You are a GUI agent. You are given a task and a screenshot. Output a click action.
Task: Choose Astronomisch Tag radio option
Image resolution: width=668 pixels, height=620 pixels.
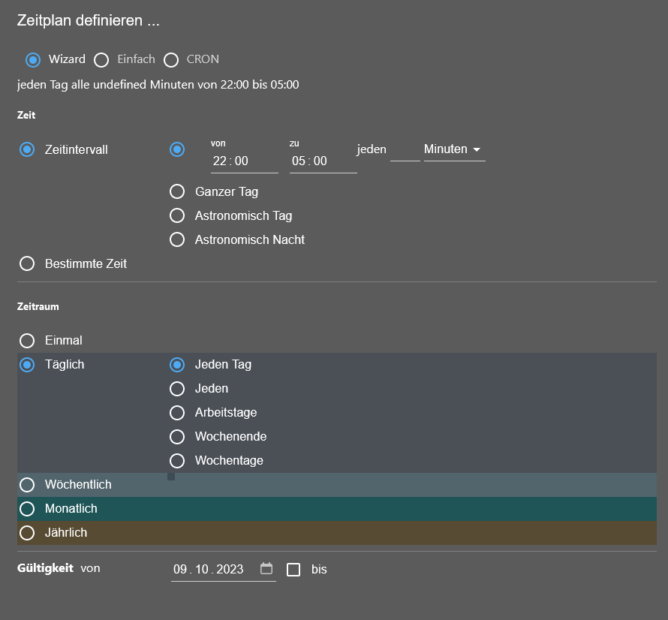pyautogui.click(x=177, y=215)
